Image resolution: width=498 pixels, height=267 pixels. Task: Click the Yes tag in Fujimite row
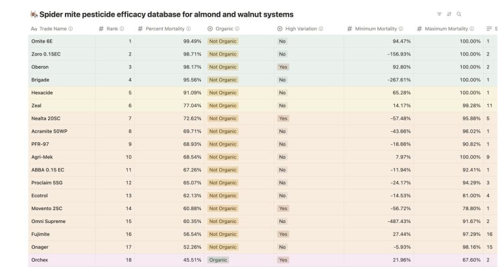283,234
